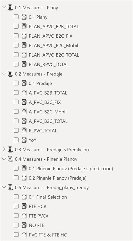Click the table icon of 0.1 Measures - Plany
The width and height of the screenshot is (133, 241).
point(10,8)
